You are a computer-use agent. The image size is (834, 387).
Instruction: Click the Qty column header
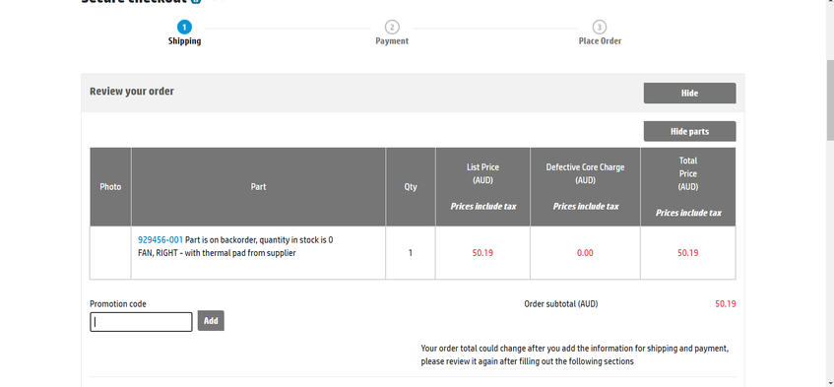(411, 187)
